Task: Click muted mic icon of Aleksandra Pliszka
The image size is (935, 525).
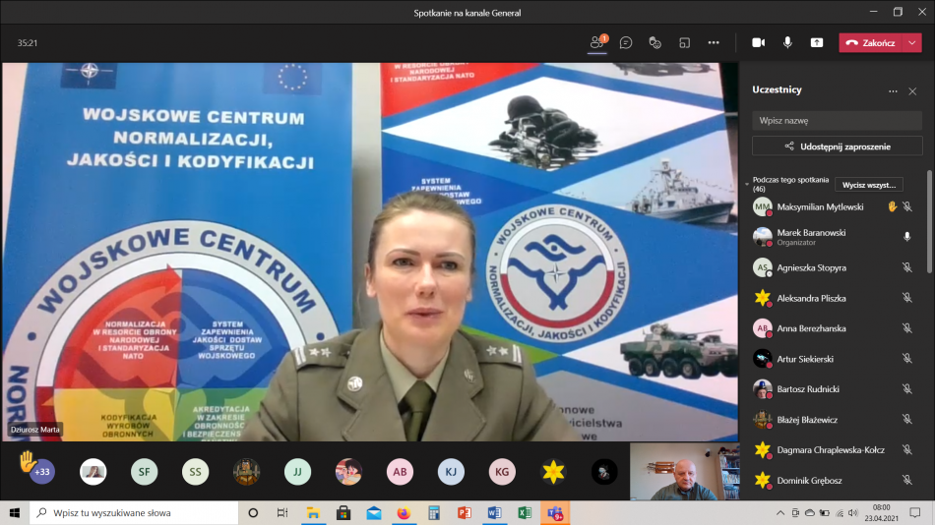Action: [x=907, y=298]
